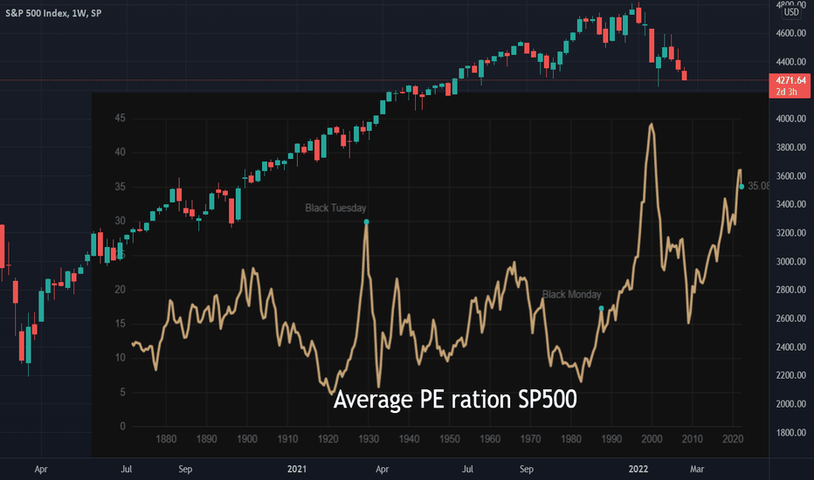Click the 3600.00 price axis label

(x=791, y=176)
